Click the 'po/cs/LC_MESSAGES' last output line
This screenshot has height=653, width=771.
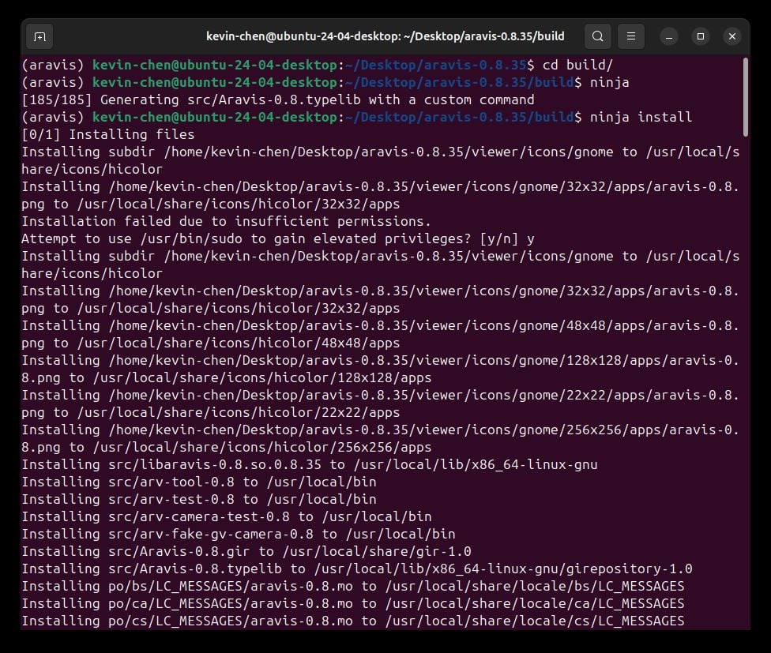tap(353, 621)
